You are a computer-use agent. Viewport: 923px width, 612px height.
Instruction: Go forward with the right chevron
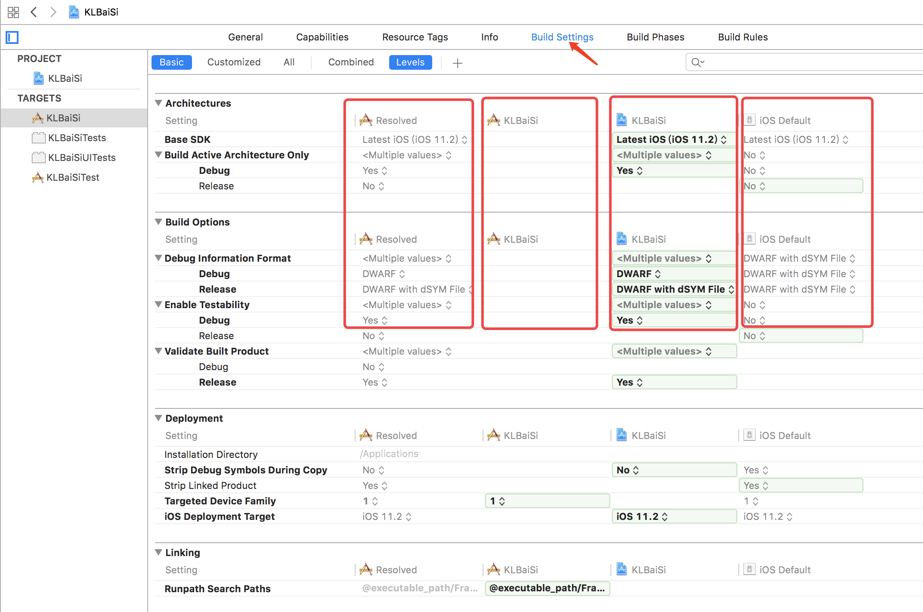(x=53, y=12)
